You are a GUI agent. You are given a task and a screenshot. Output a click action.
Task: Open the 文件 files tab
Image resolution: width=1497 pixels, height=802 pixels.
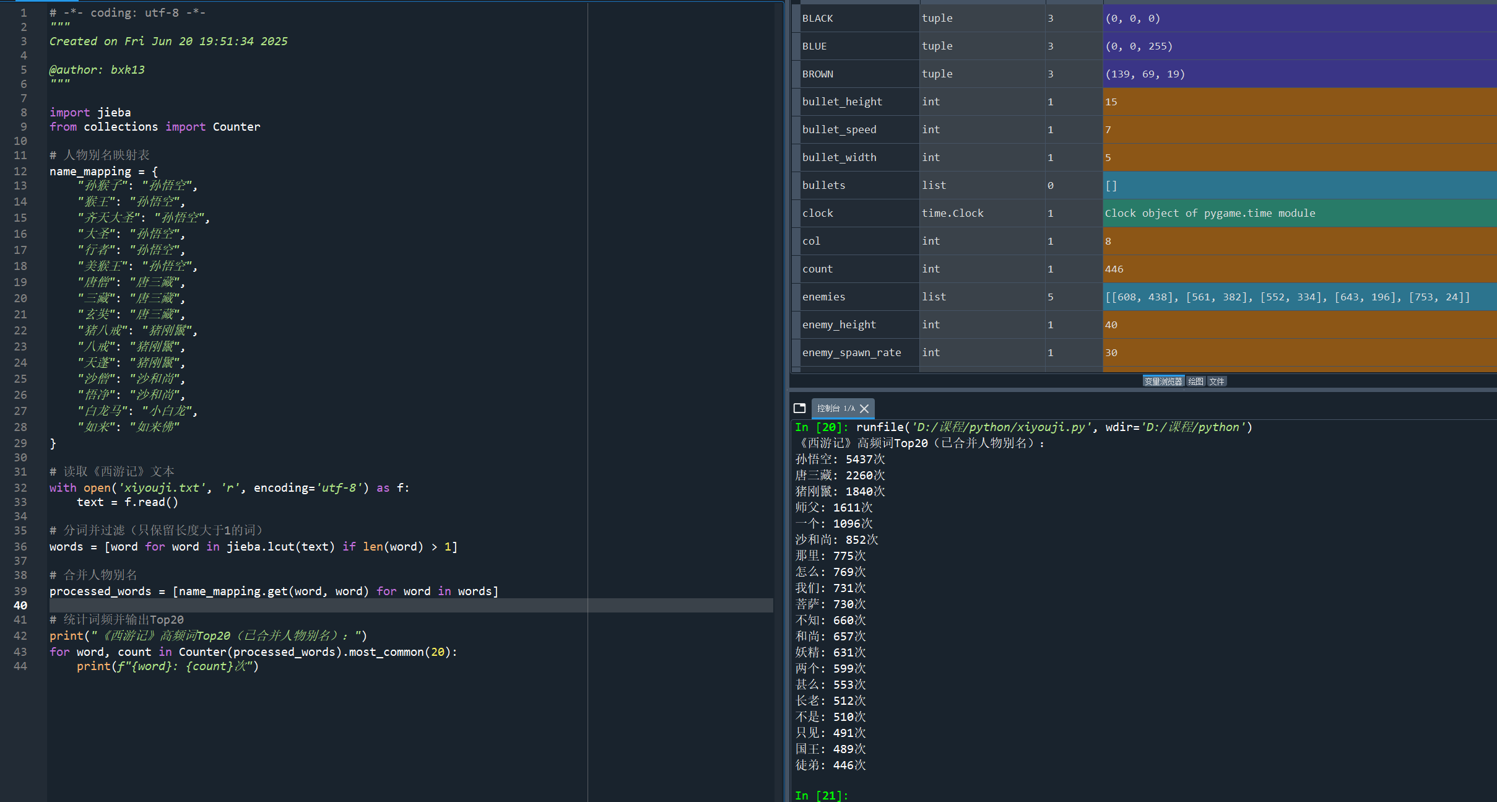1217,381
